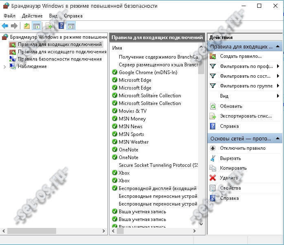
Task: Select Беспроводной дисплей (входящий rule row
Action: click(155, 188)
